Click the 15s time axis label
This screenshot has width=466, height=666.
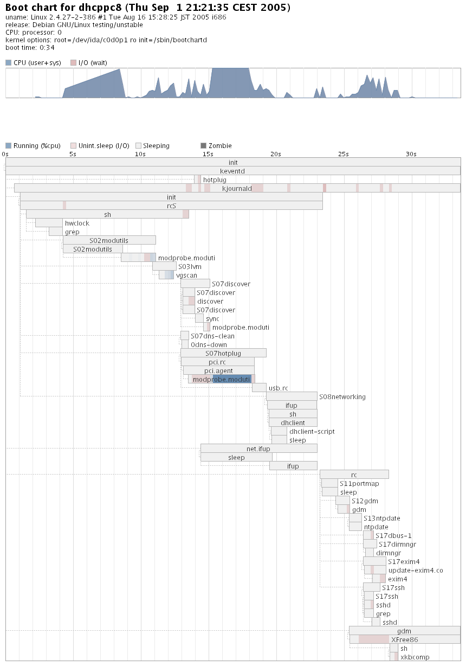[208, 154]
